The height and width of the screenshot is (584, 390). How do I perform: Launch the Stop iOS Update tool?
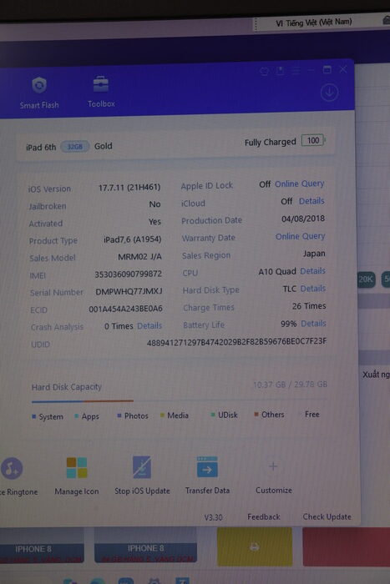click(142, 467)
